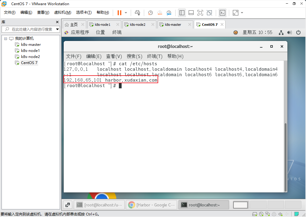Screen dimensions: 306x217
Task: Toggle Unity mode icon in toolbar
Action: (x=209, y=13)
